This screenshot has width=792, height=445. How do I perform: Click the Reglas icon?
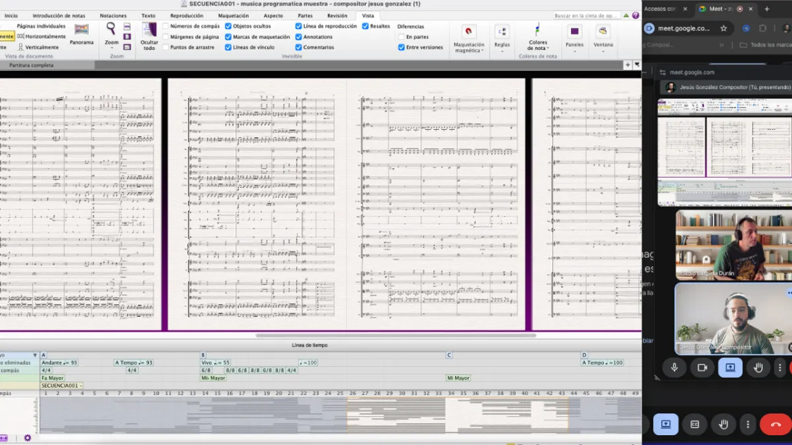(502, 32)
